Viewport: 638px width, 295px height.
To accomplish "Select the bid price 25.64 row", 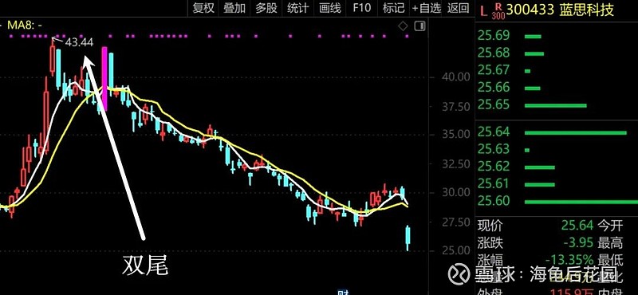I will [x=556, y=132].
